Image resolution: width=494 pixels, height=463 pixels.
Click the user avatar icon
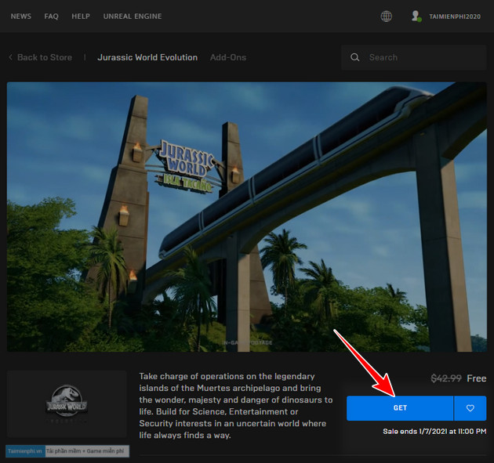click(416, 16)
